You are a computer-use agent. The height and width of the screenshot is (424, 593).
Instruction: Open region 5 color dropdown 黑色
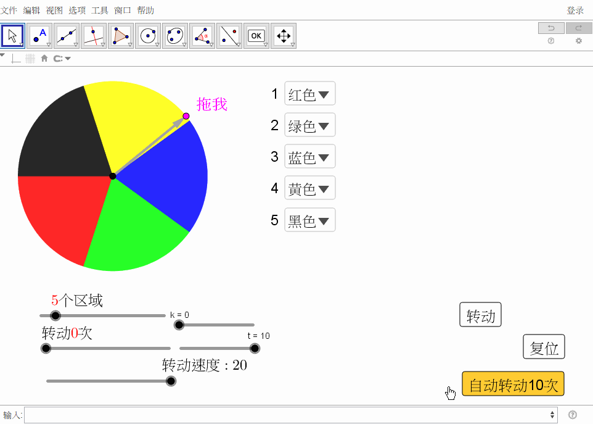coord(309,220)
